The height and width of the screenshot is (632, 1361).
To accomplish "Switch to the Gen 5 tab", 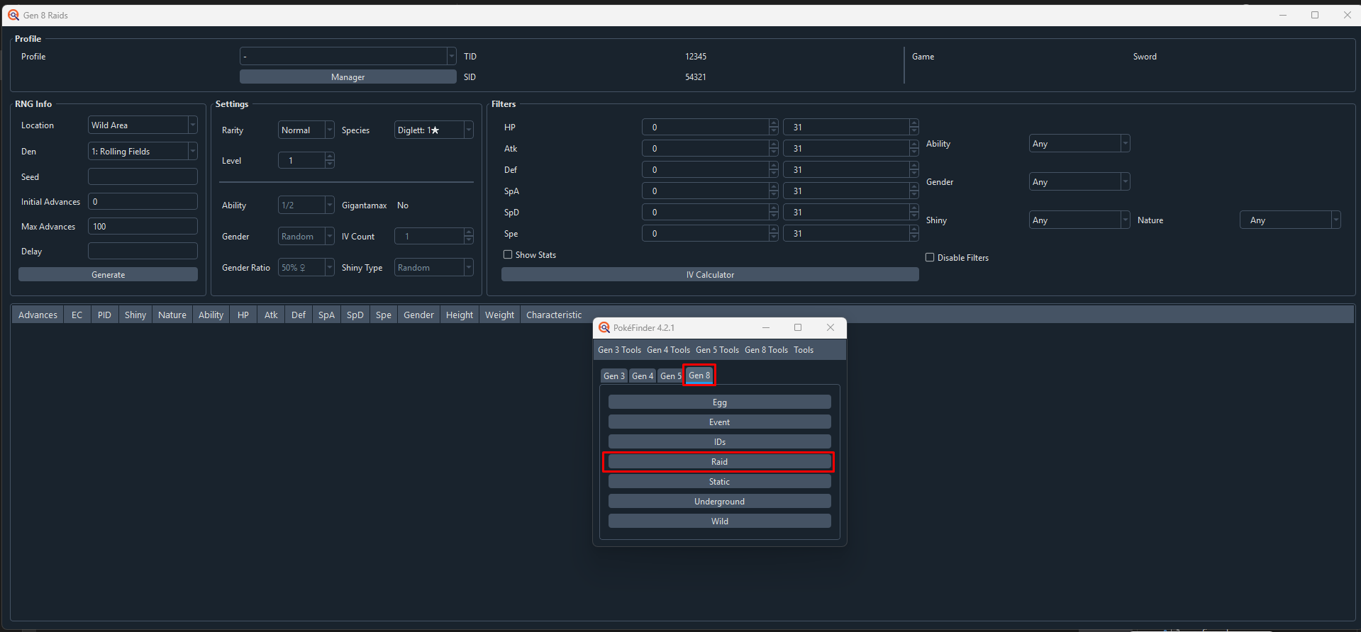I will pos(670,376).
